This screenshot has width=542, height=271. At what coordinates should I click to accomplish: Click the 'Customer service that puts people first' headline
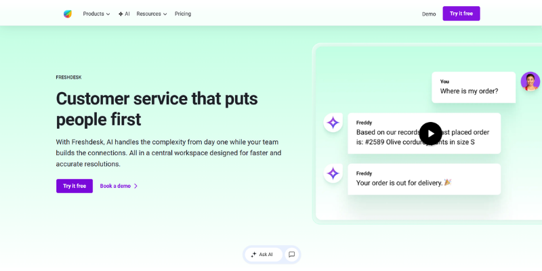click(157, 109)
